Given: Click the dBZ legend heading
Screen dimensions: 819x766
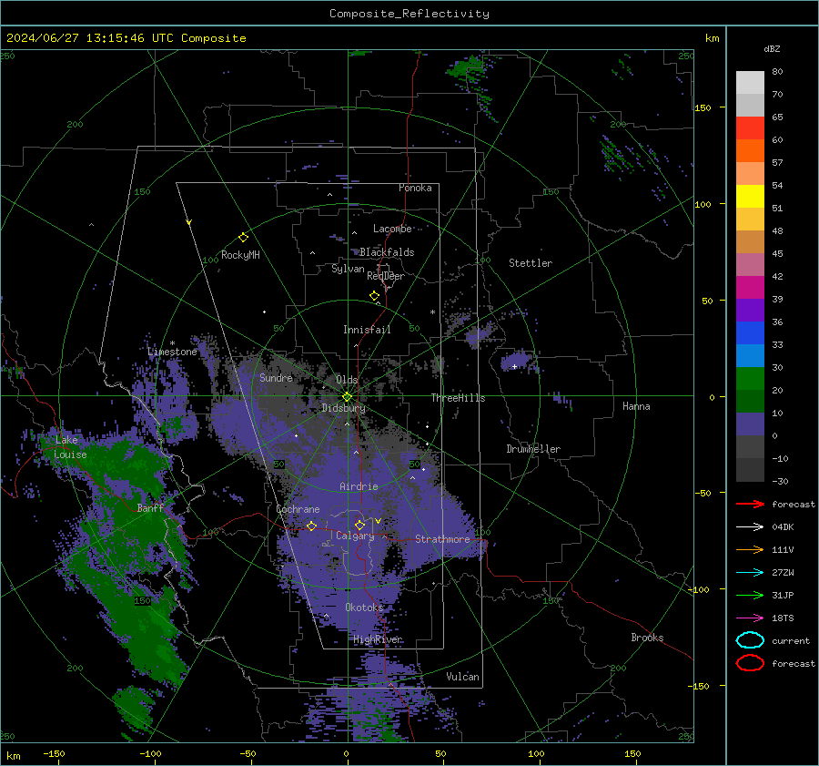Looking at the screenshot, I should click(x=772, y=48).
